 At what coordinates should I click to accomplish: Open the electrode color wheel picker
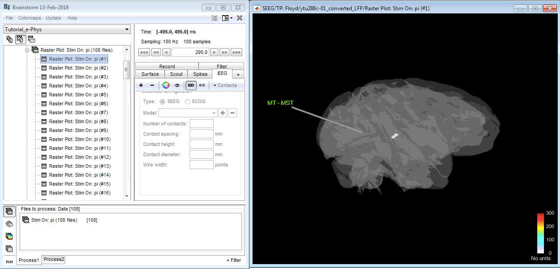(166, 85)
